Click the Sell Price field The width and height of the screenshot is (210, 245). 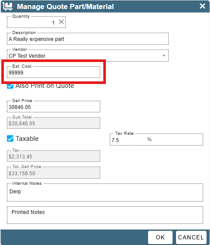coord(53,107)
